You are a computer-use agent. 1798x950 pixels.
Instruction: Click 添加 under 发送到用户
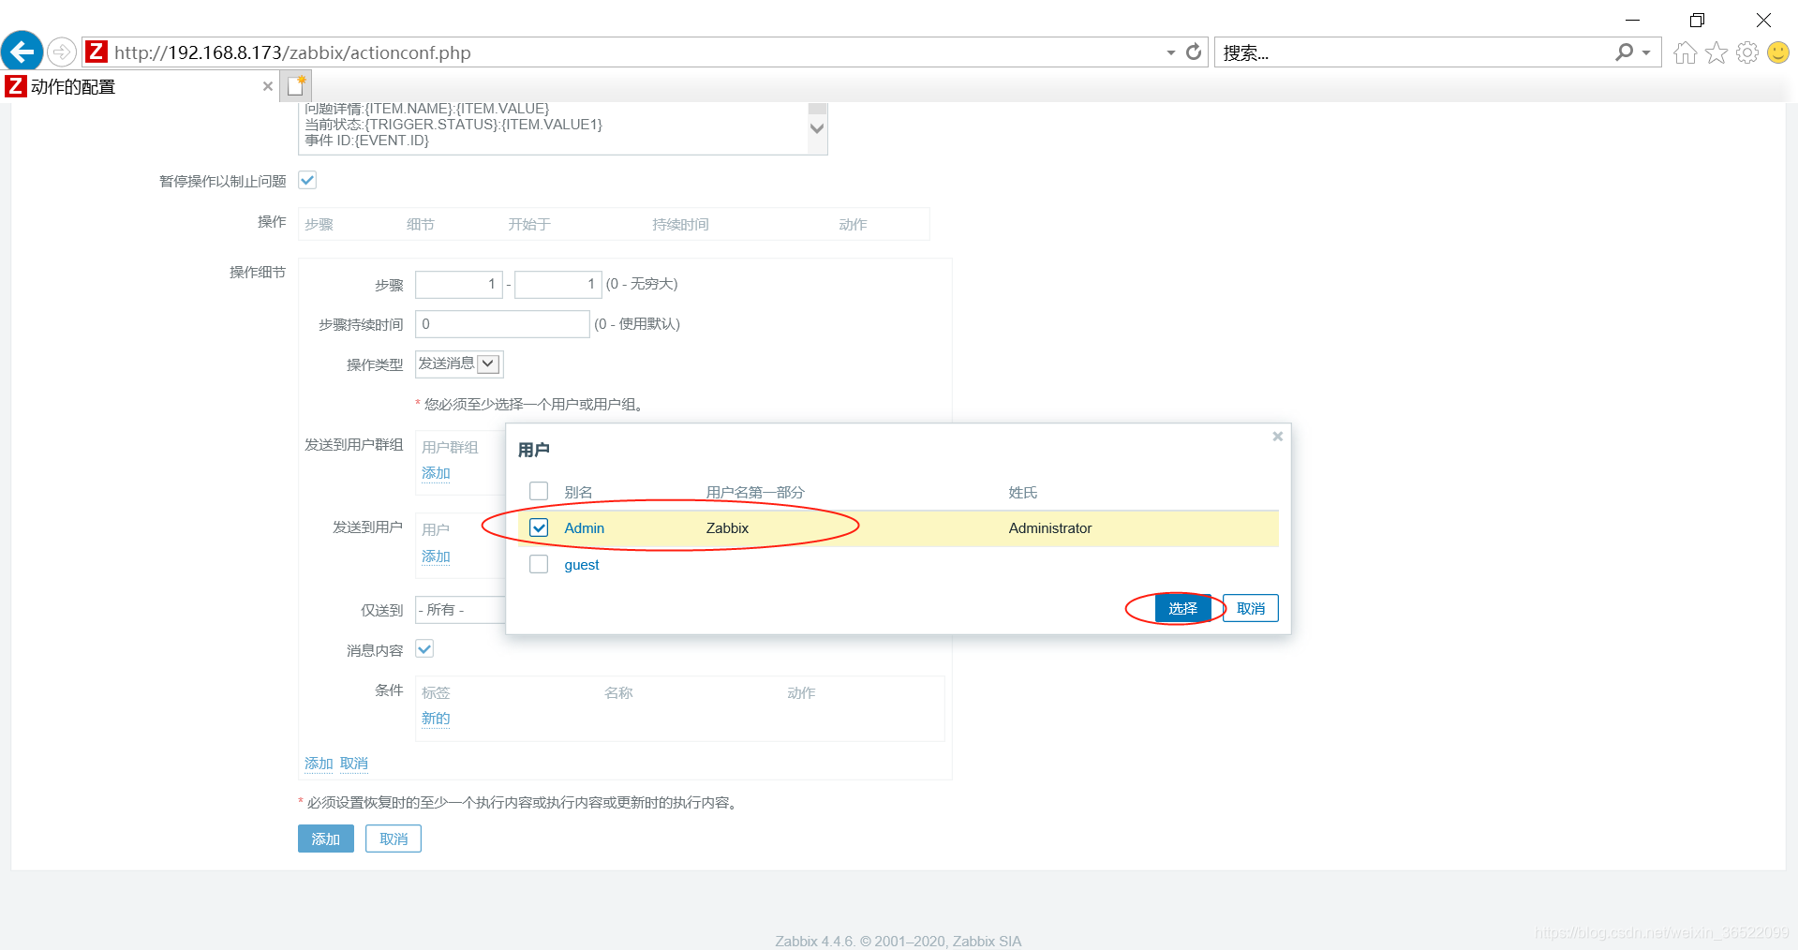coord(436,557)
